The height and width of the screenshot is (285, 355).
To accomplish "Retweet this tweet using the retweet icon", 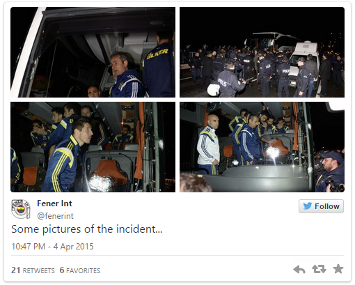I will 319,269.
